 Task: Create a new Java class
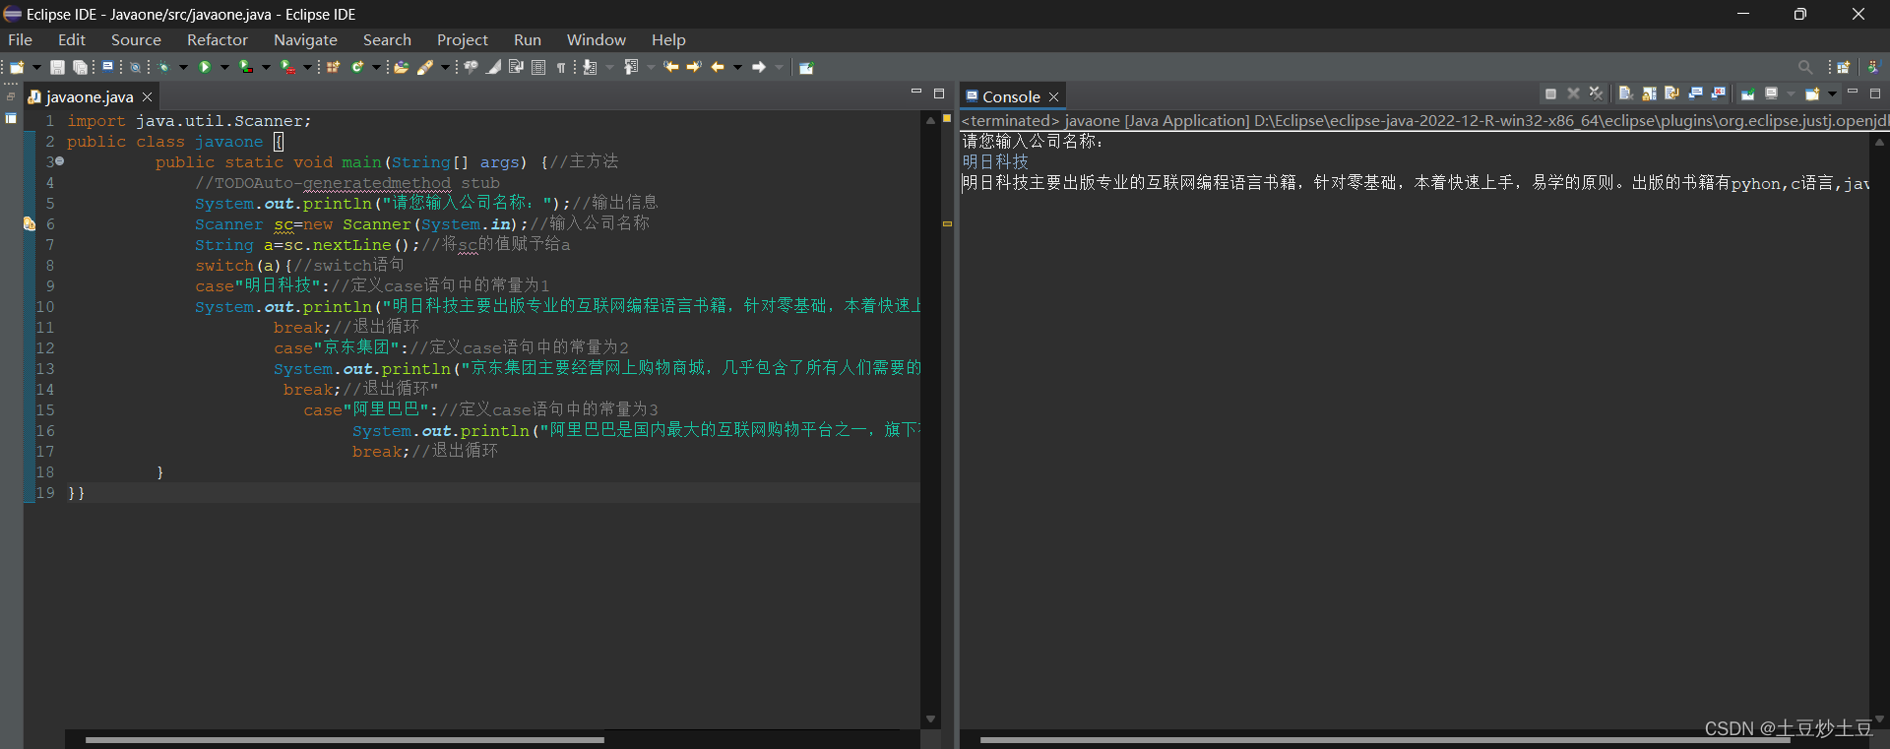click(x=357, y=67)
